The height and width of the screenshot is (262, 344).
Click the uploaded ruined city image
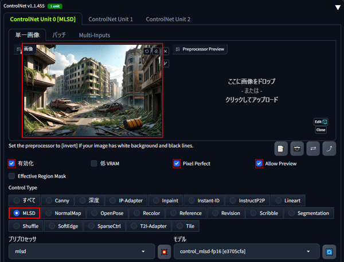pos(92,90)
